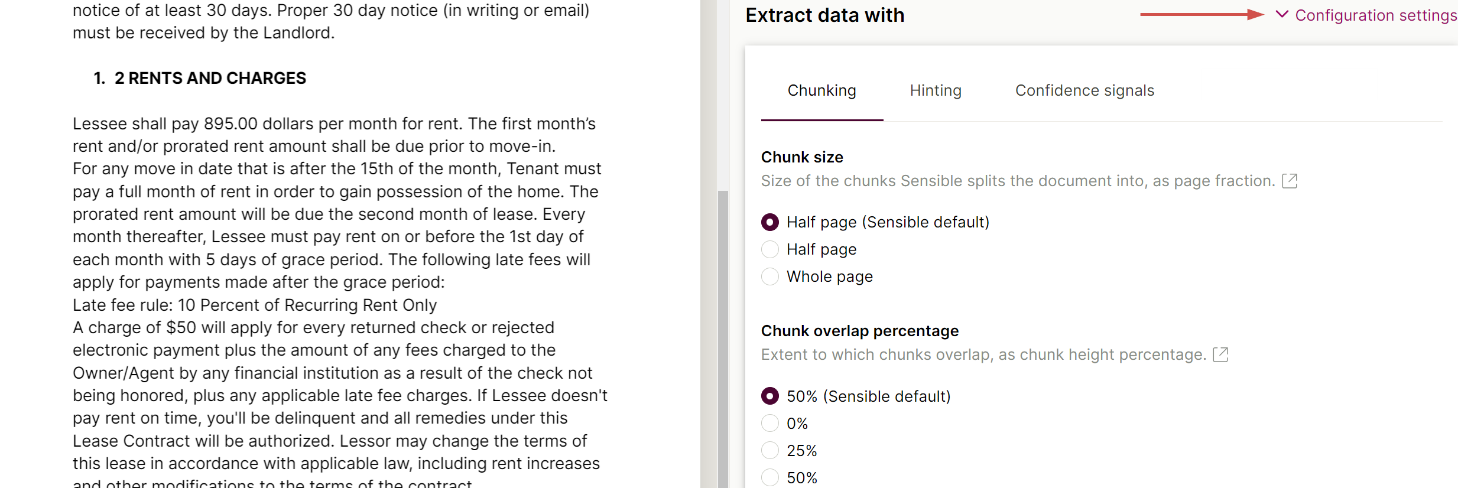Open Chunk overlap percentage external link icon

pos(1220,354)
